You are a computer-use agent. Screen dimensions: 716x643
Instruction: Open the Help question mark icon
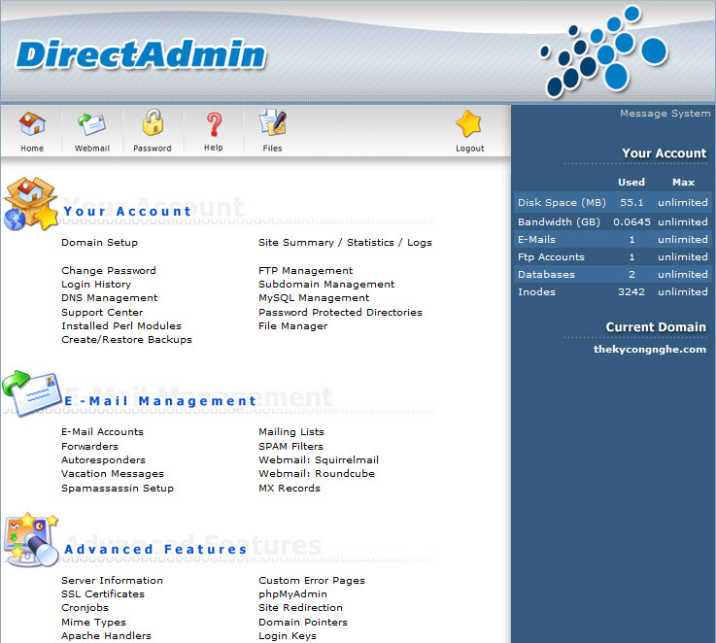[214, 124]
